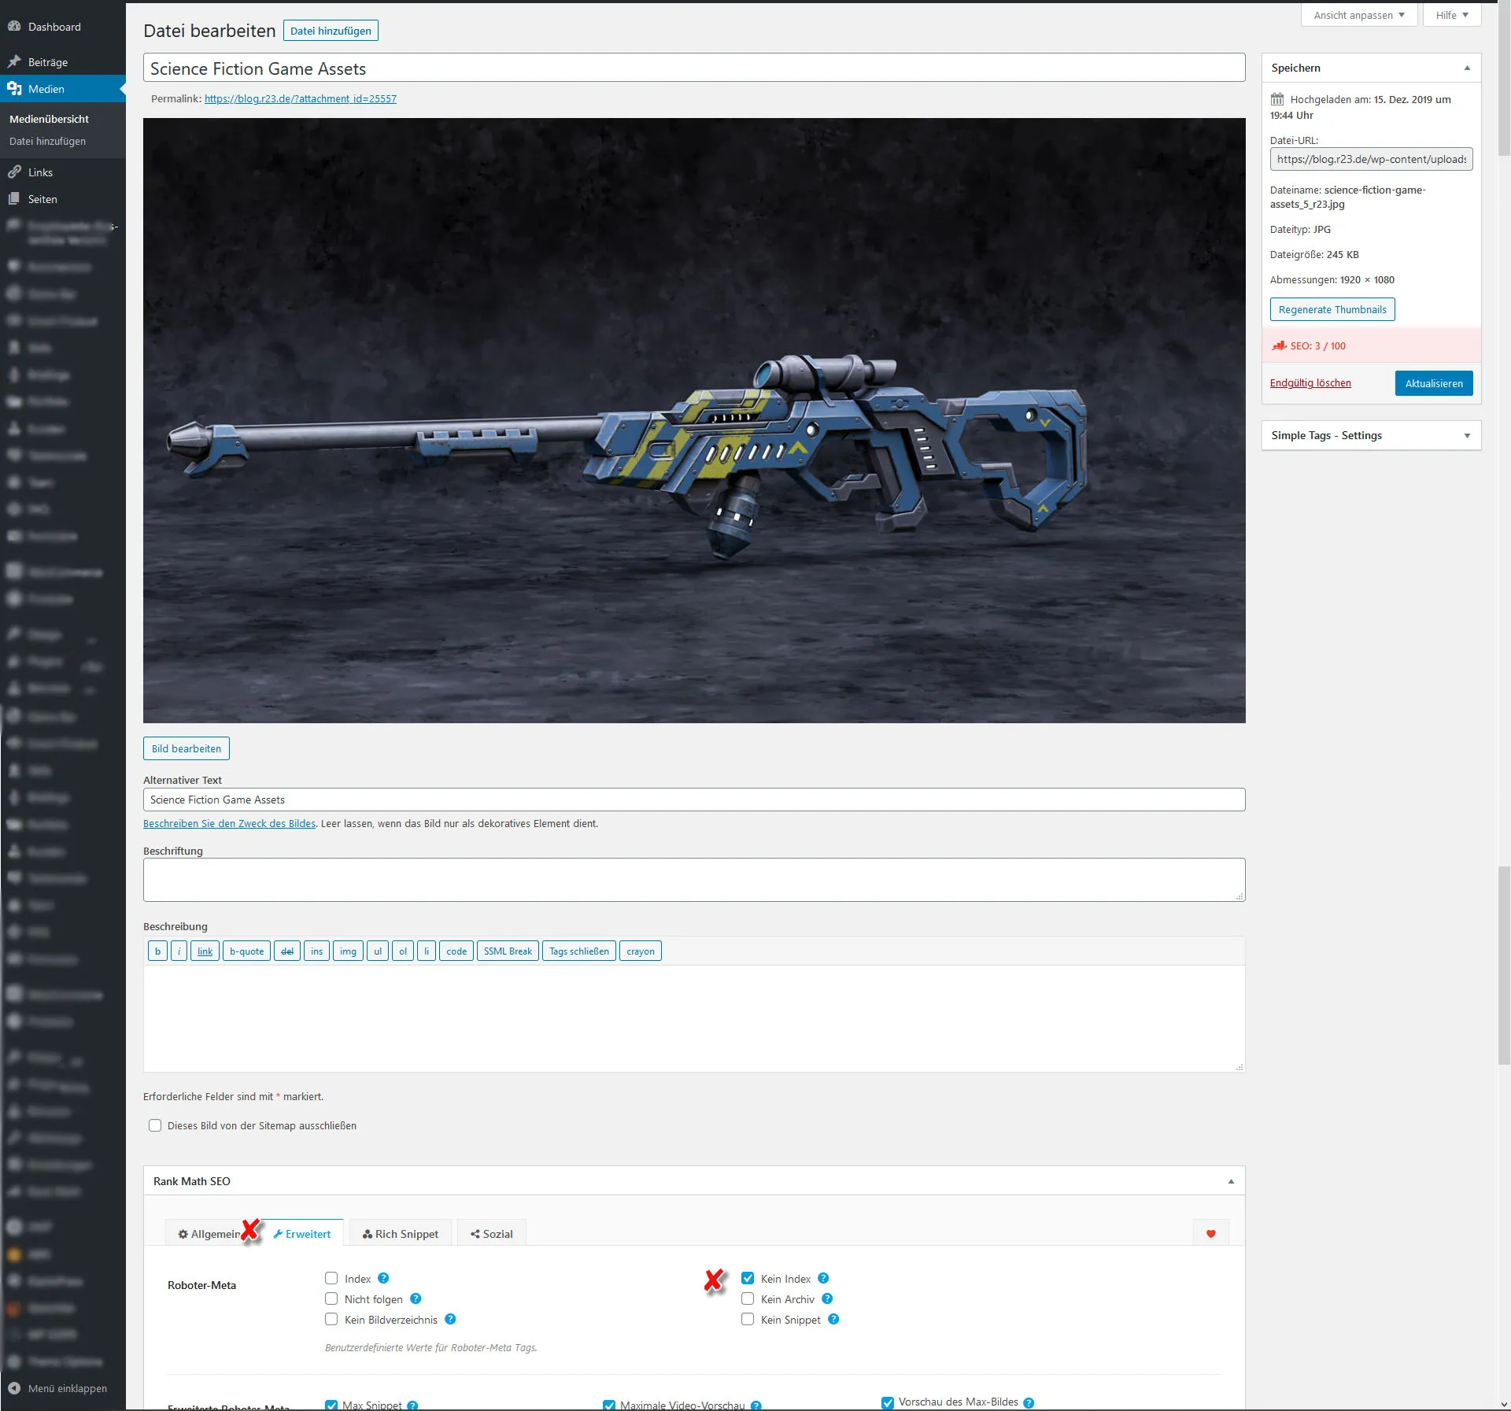The image size is (1511, 1411).
Task: Toggle the Max Snippet checkbox
Action: tap(331, 1405)
